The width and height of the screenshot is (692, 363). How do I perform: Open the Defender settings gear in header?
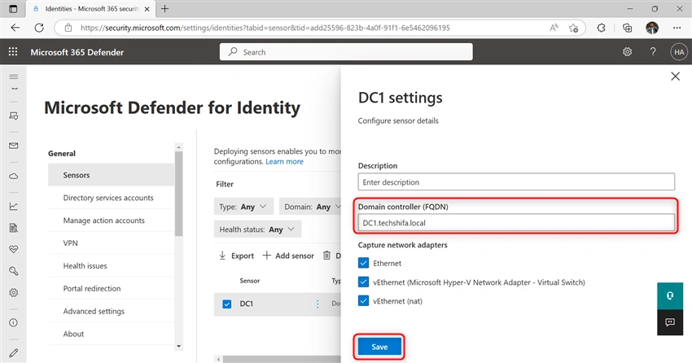pos(627,52)
